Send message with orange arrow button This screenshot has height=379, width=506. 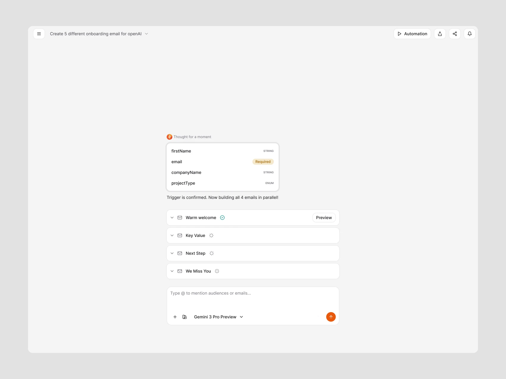tap(331, 317)
